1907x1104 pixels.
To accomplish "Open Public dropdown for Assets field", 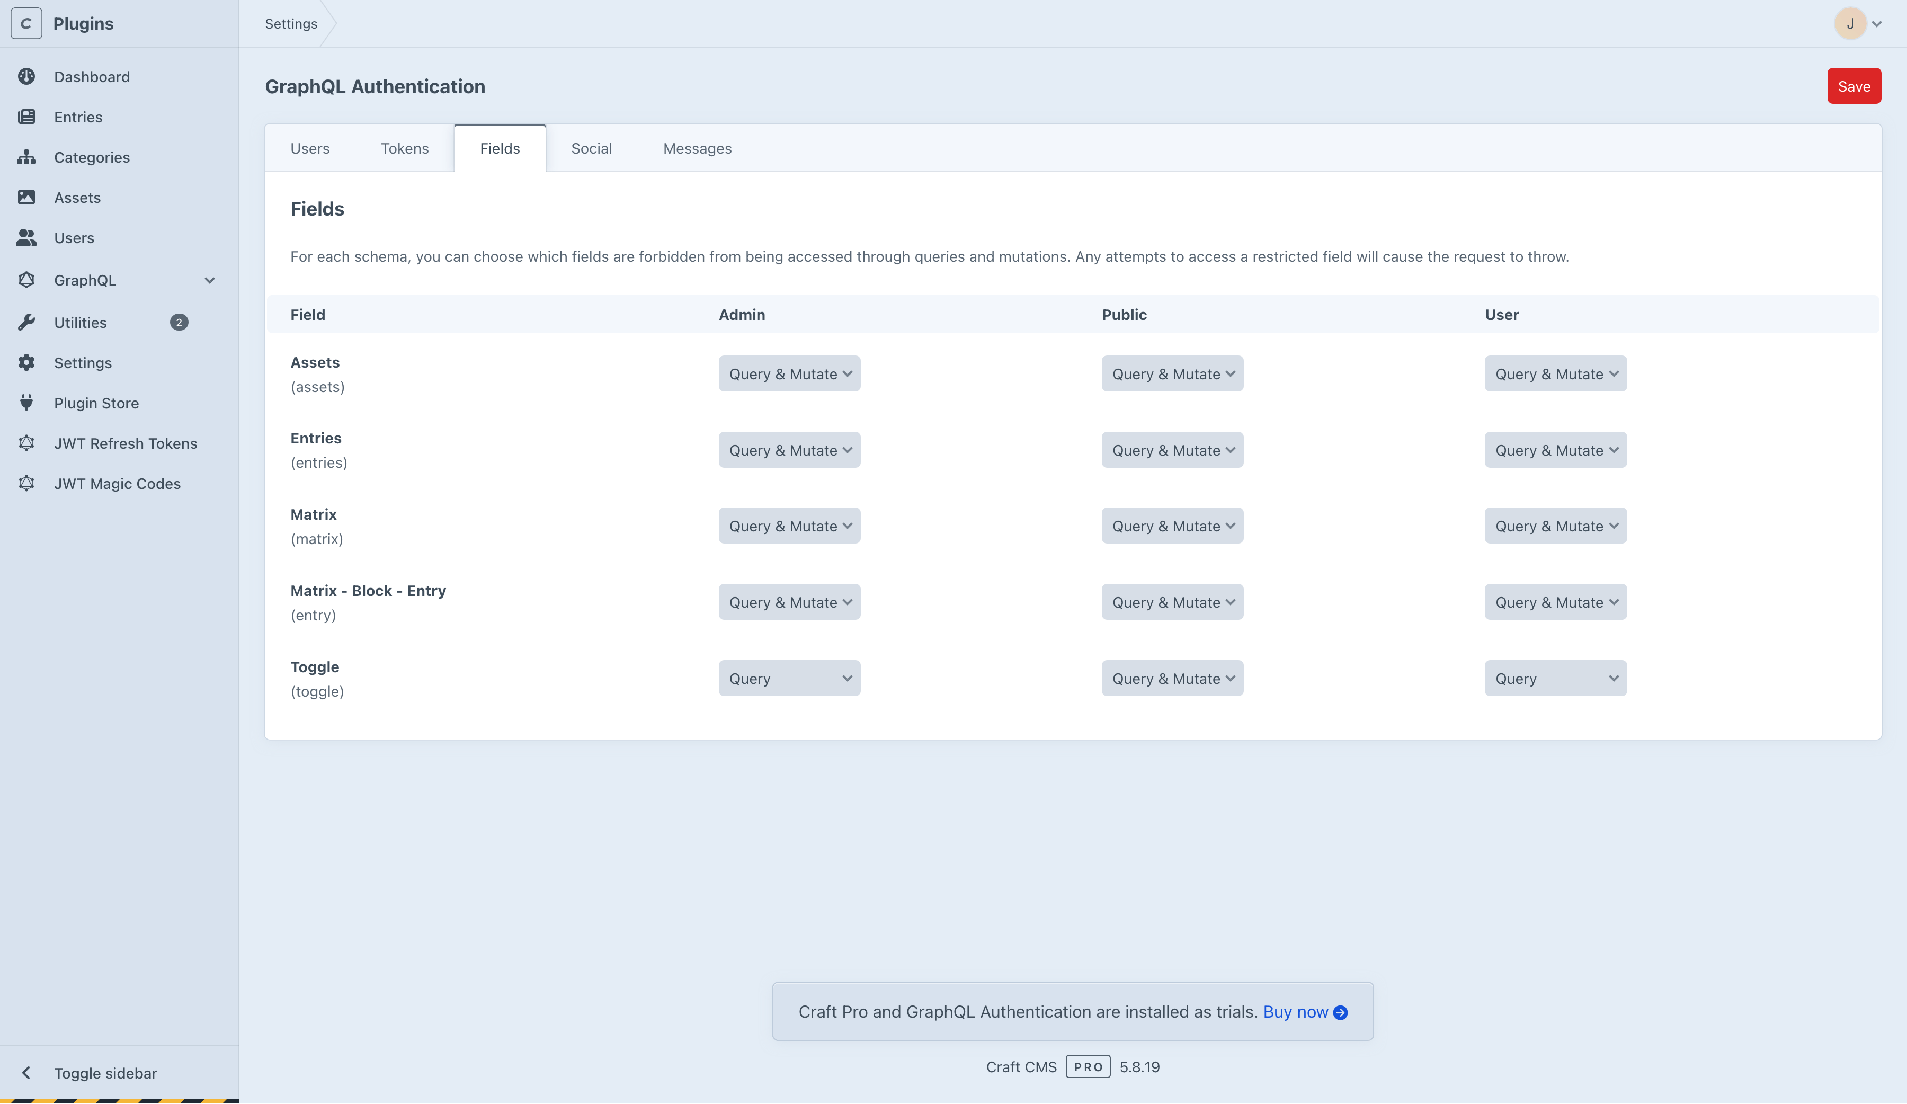I will 1171,374.
